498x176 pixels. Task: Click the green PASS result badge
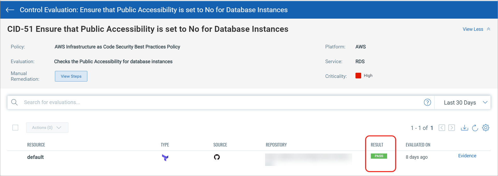click(379, 156)
